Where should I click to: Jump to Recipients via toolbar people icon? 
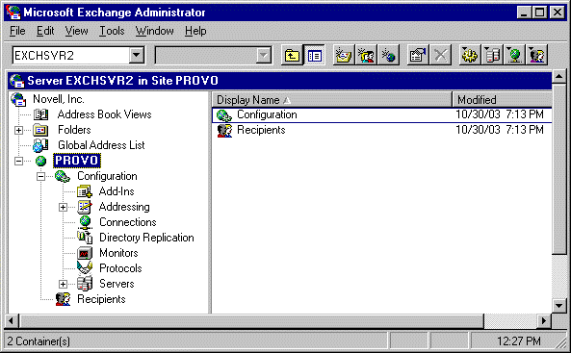(x=537, y=56)
